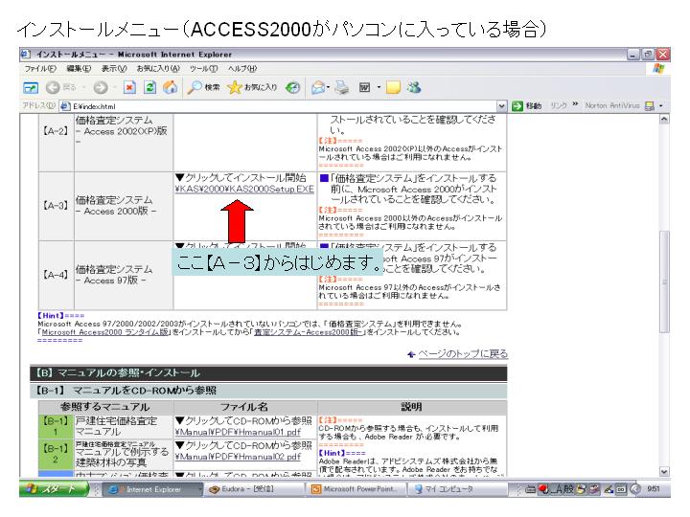Click the yellow Discuss note icon
This screenshot has height=517, width=690.
pyautogui.click(x=393, y=87)
